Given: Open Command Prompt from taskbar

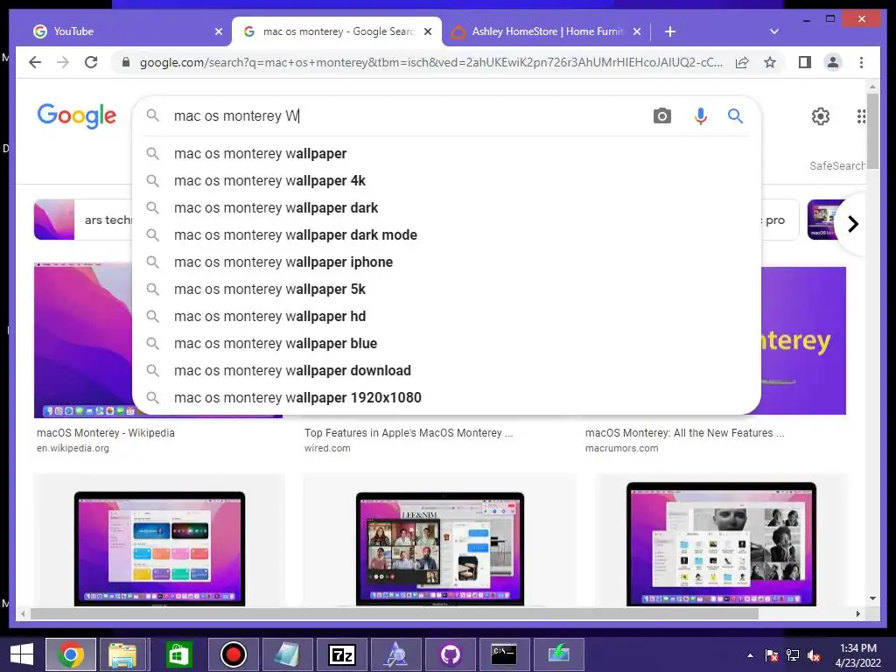Looking at the screenshot, I should click(x=504, y=654).
